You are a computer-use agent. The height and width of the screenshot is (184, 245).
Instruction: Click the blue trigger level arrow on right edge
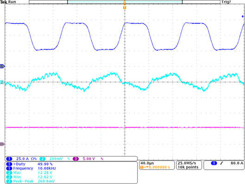click(x=243, y=16)
